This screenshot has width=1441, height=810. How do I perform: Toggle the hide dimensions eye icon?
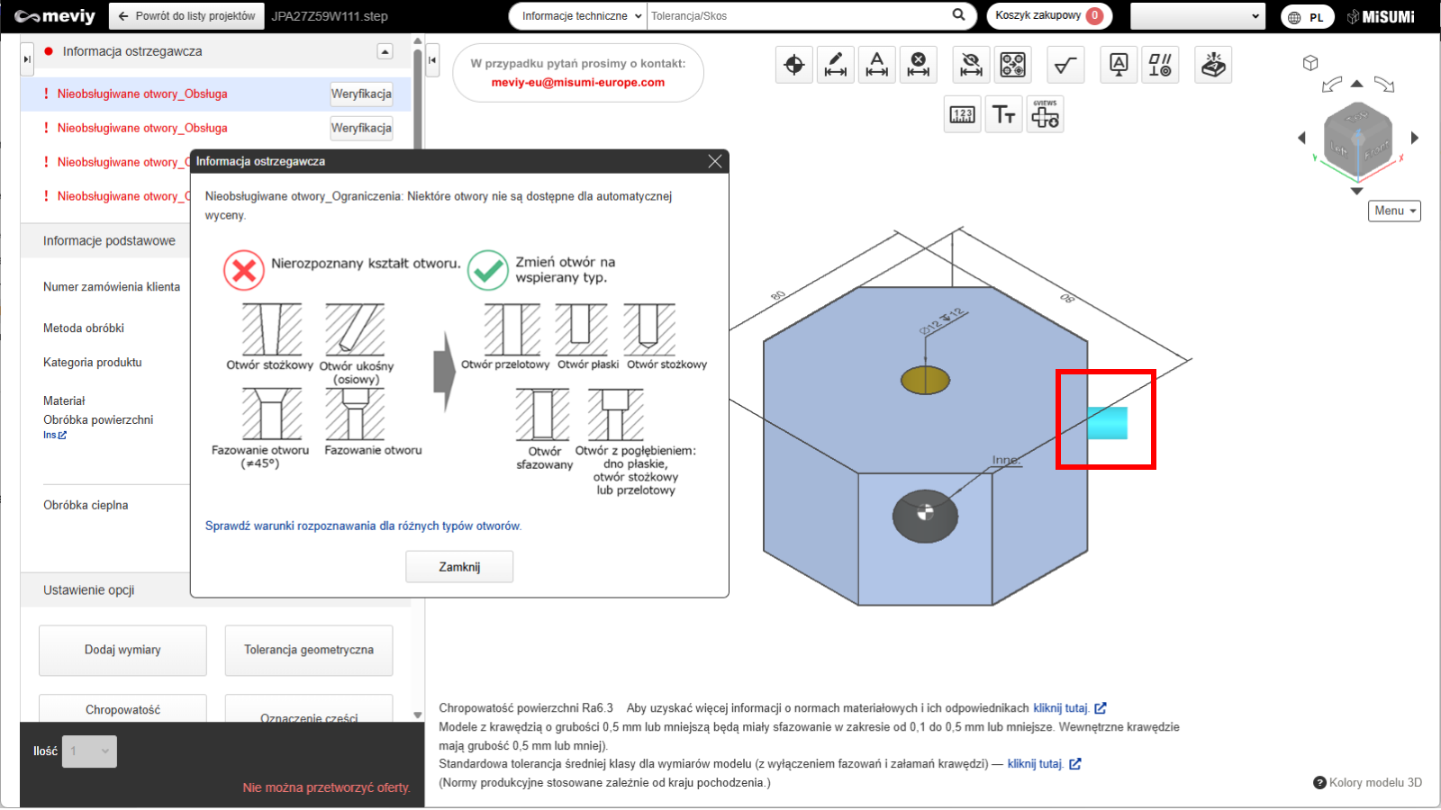[x=971, y=65]
